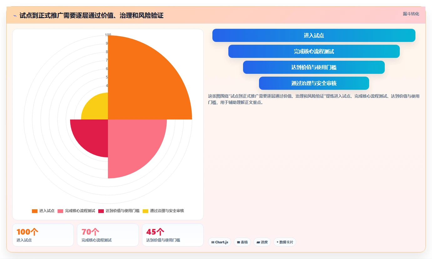The image size is (432, 259).
Task: Click the 进入试点 funnel bar
Action: coord(314,35)
